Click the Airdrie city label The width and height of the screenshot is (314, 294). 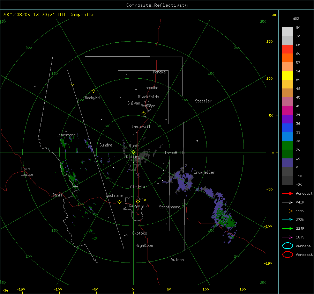[x=137, y=187]
